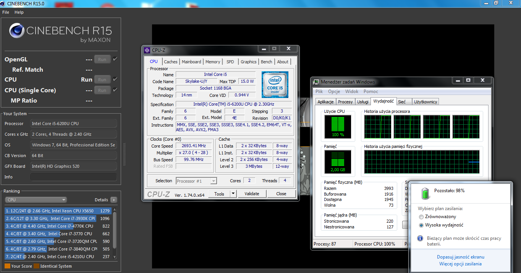Switch to the Aplikacje tab
The height and width of the screenshot is (273, 521).
point(326,102)
